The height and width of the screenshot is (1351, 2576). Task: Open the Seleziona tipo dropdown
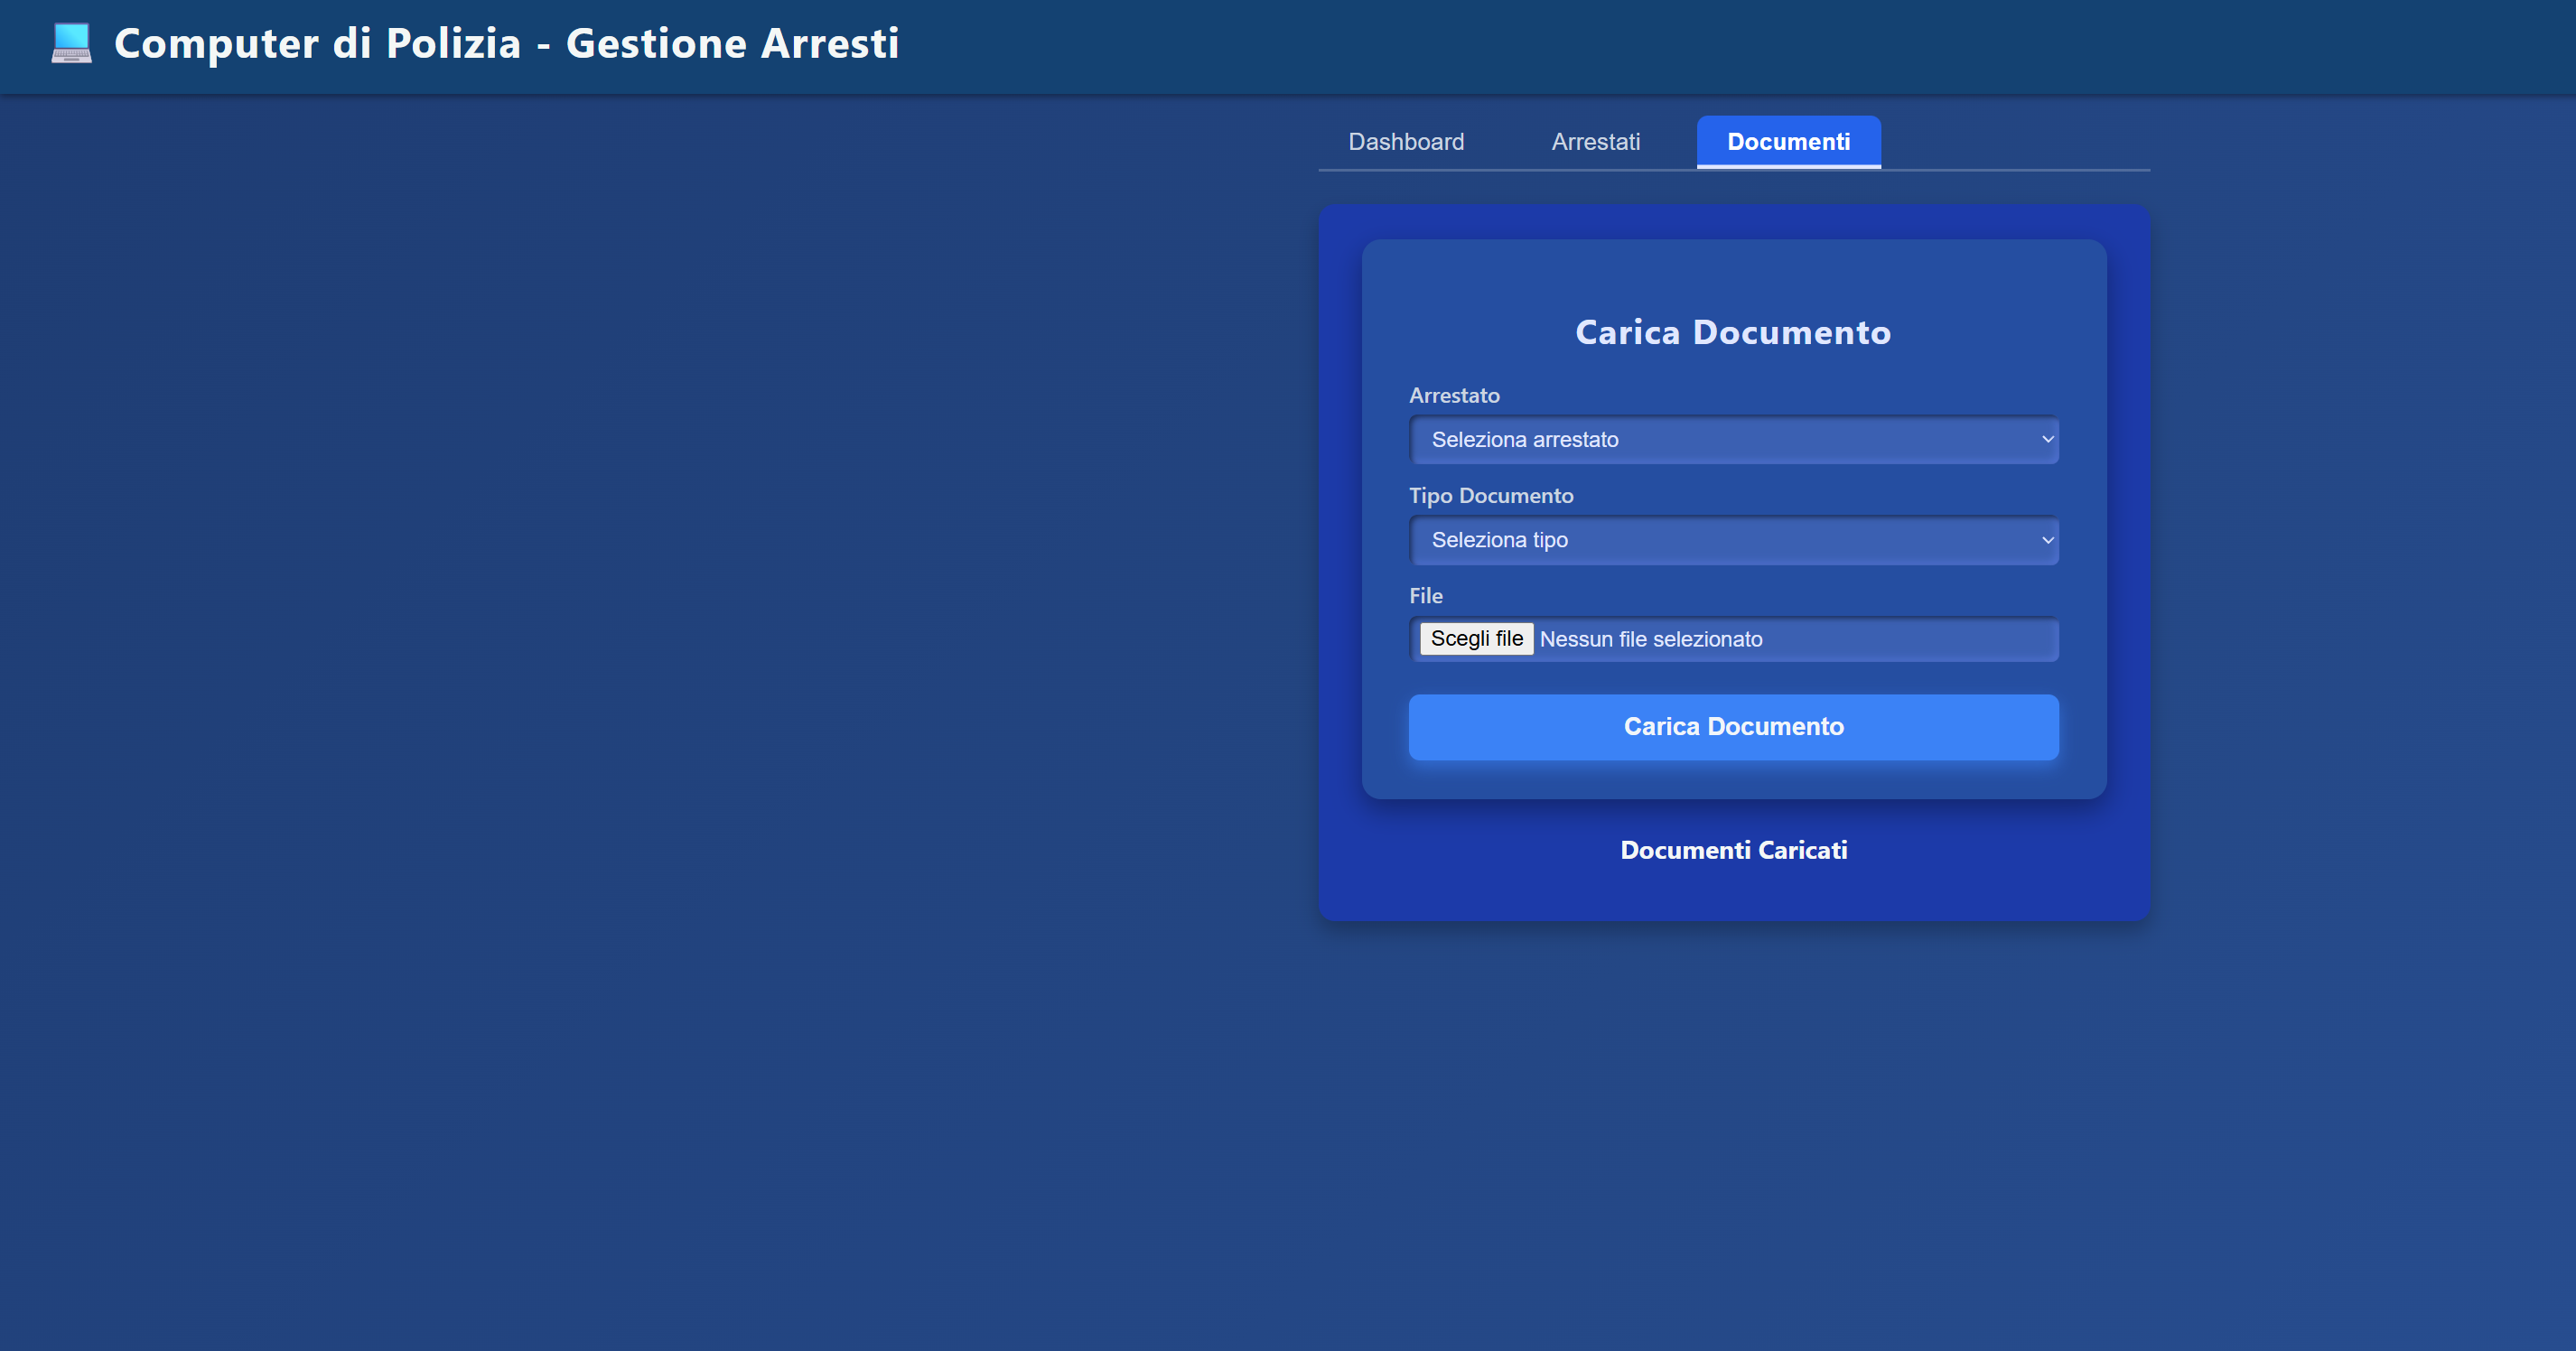tap(1733, 540)
